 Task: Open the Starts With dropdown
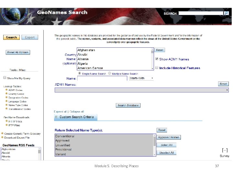click(141, 78)
